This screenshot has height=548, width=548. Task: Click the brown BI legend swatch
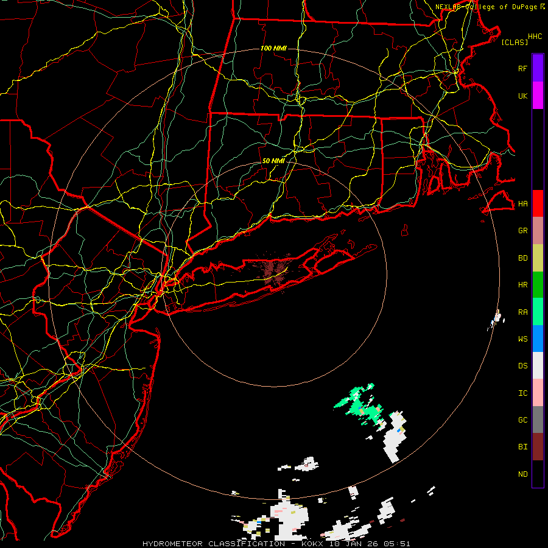click(538, 447)
